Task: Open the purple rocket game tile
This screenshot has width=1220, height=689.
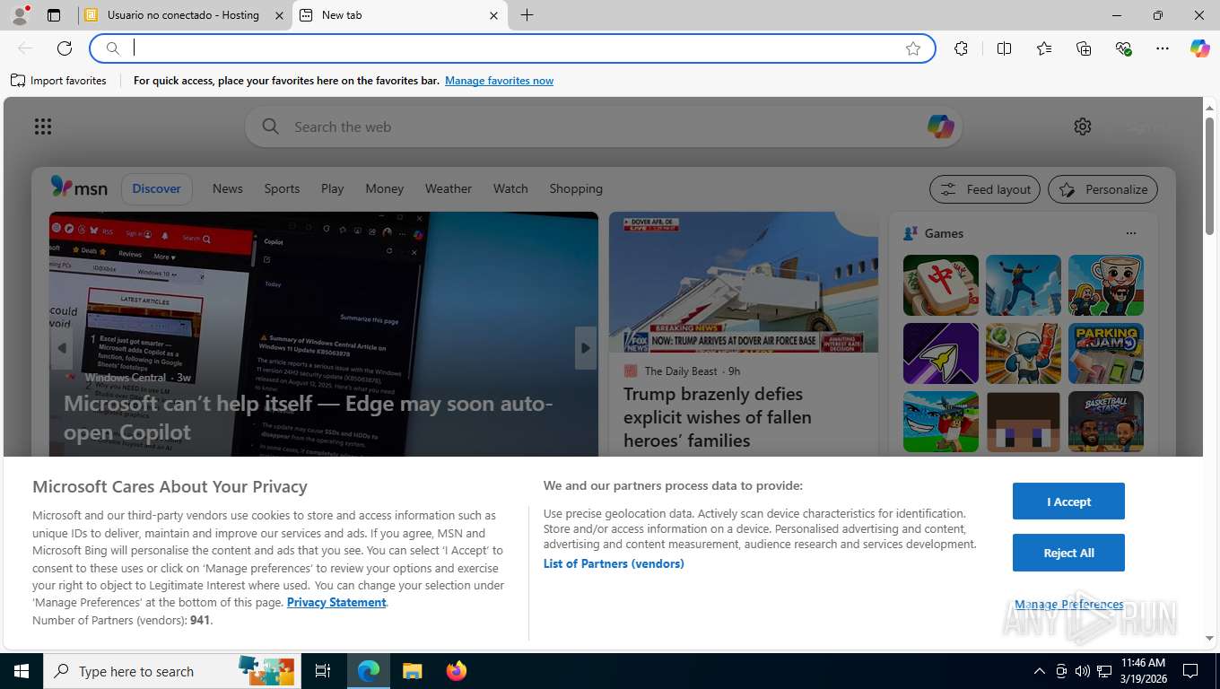Action: click(x=941, y=353)
